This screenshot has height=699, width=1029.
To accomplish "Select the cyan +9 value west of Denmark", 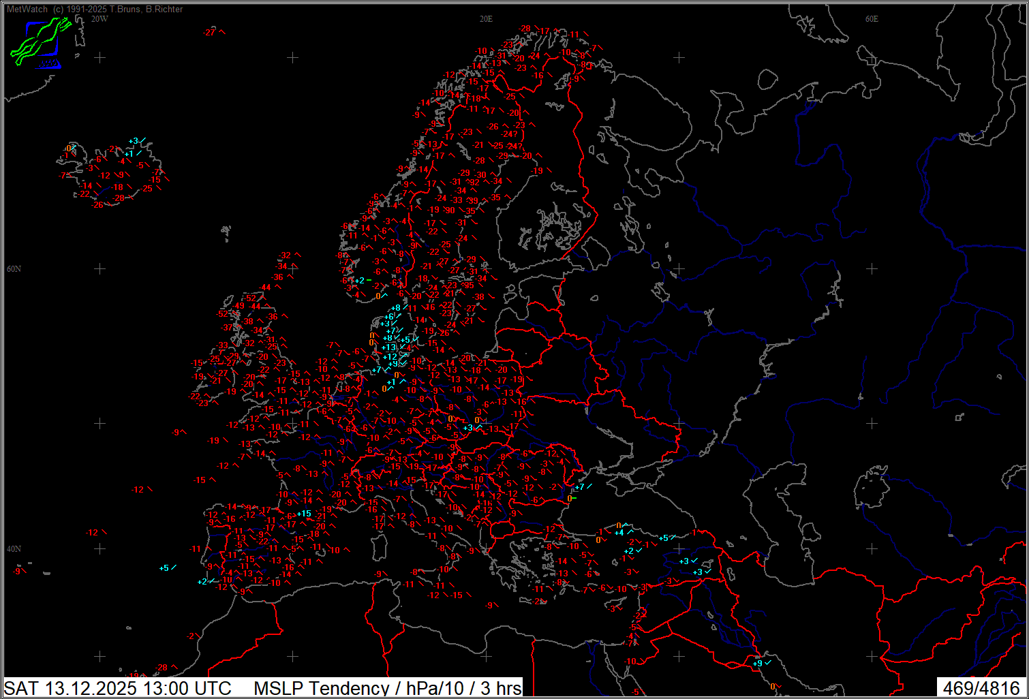I will tap(393, 364).
